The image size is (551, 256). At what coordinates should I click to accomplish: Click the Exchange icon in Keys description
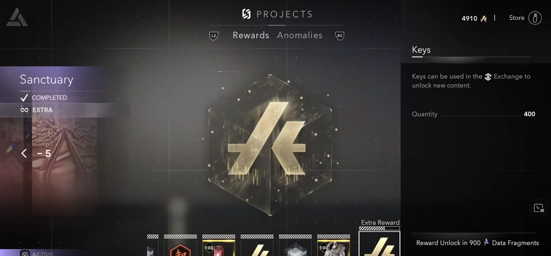point(488,77)
